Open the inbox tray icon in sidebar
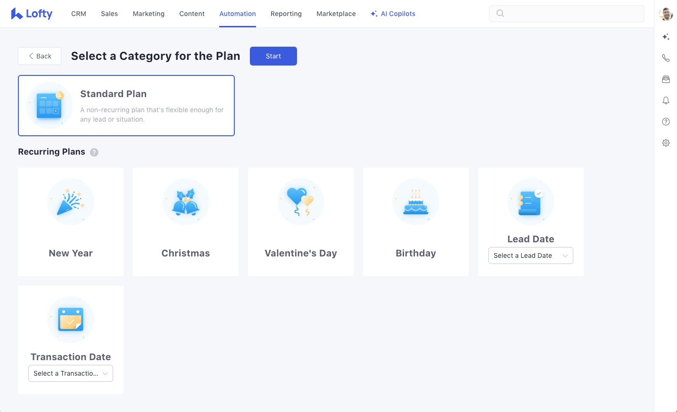This screenshot has width=677, height=412. [666, 79]
